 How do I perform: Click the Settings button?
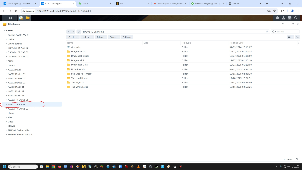click(127, 37)
